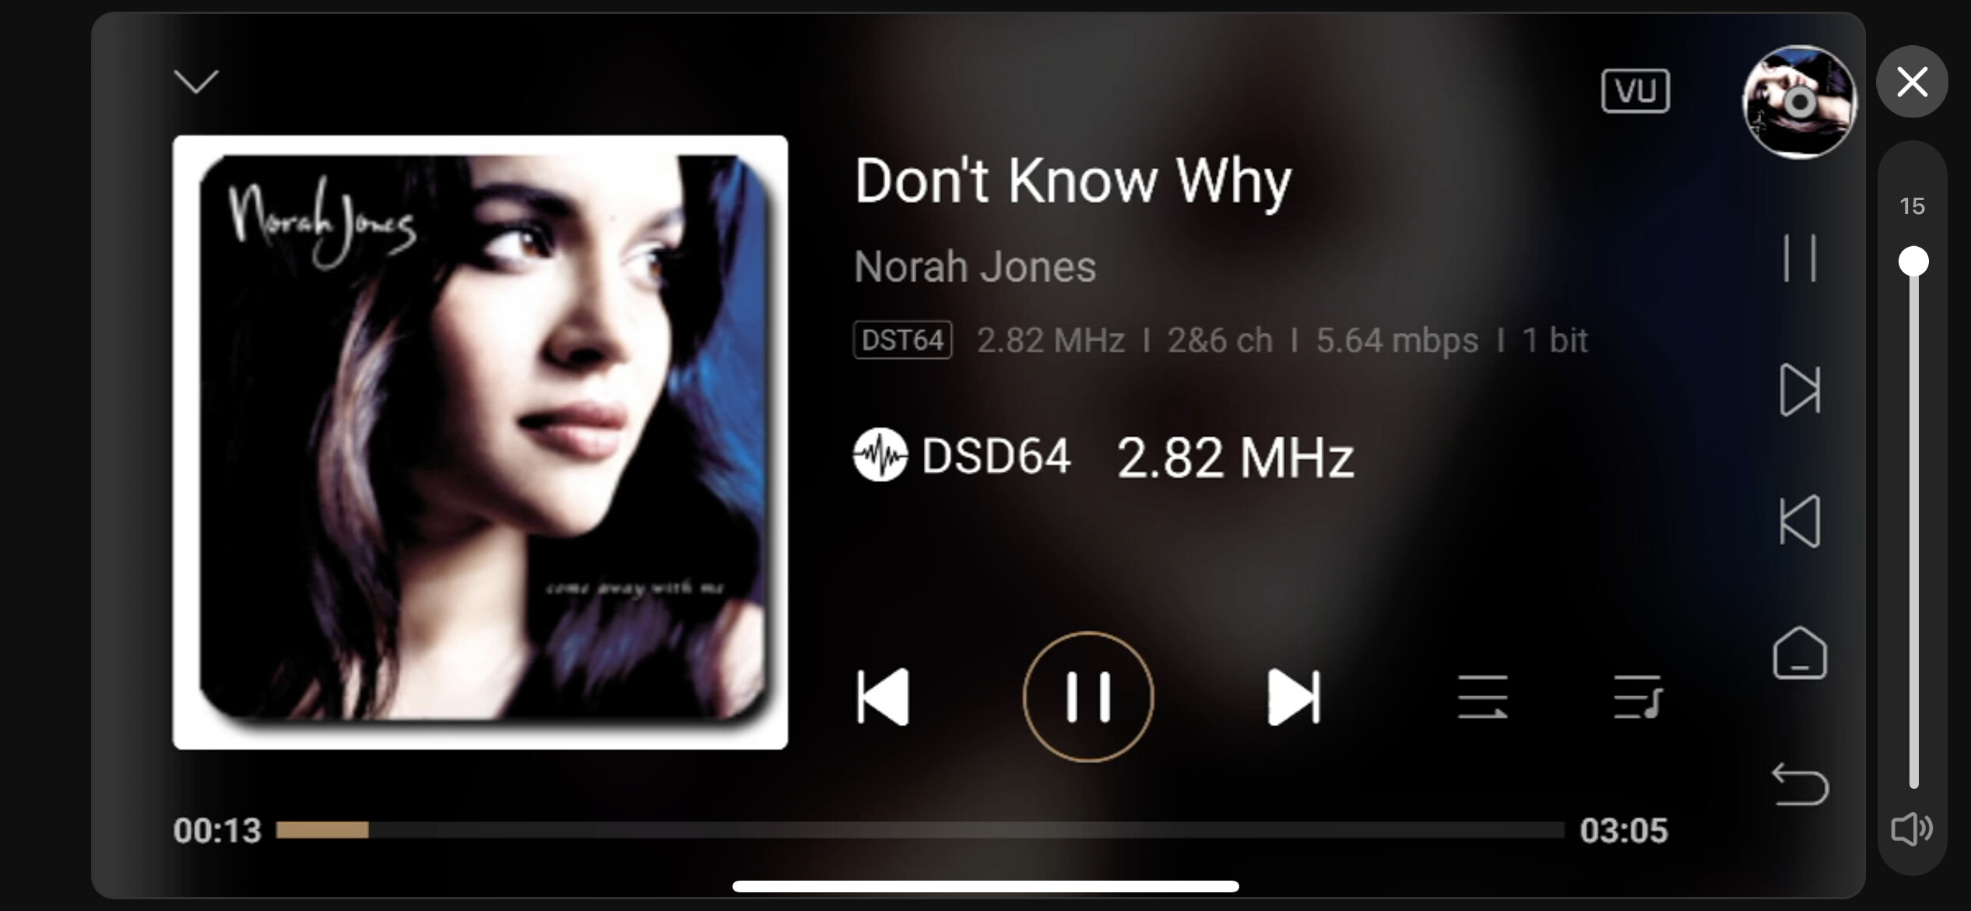This screenshot has width=1971, height=911.
Task: Open the current playlist queue icon
Action: (1638, 697)
